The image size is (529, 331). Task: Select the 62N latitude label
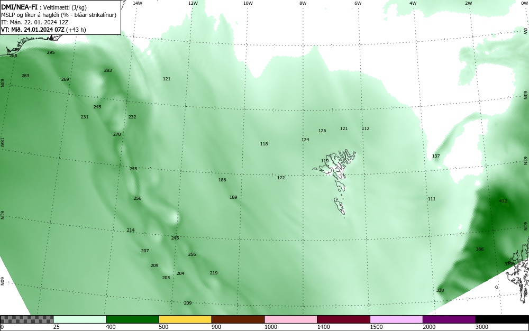tap(526, 160)
